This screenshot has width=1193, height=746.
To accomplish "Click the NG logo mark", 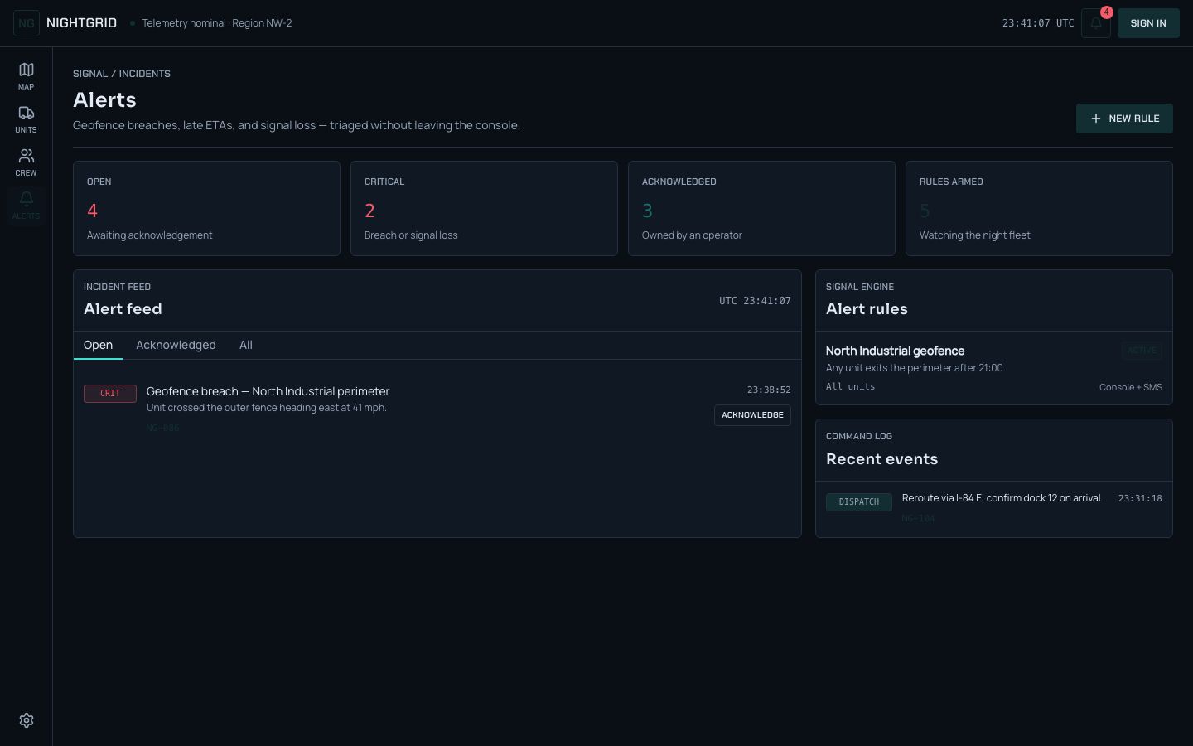I will click(27, 23).
